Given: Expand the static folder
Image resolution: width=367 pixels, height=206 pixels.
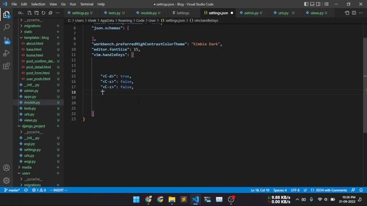Looking at the screenshot, I should tap(28, 31).
